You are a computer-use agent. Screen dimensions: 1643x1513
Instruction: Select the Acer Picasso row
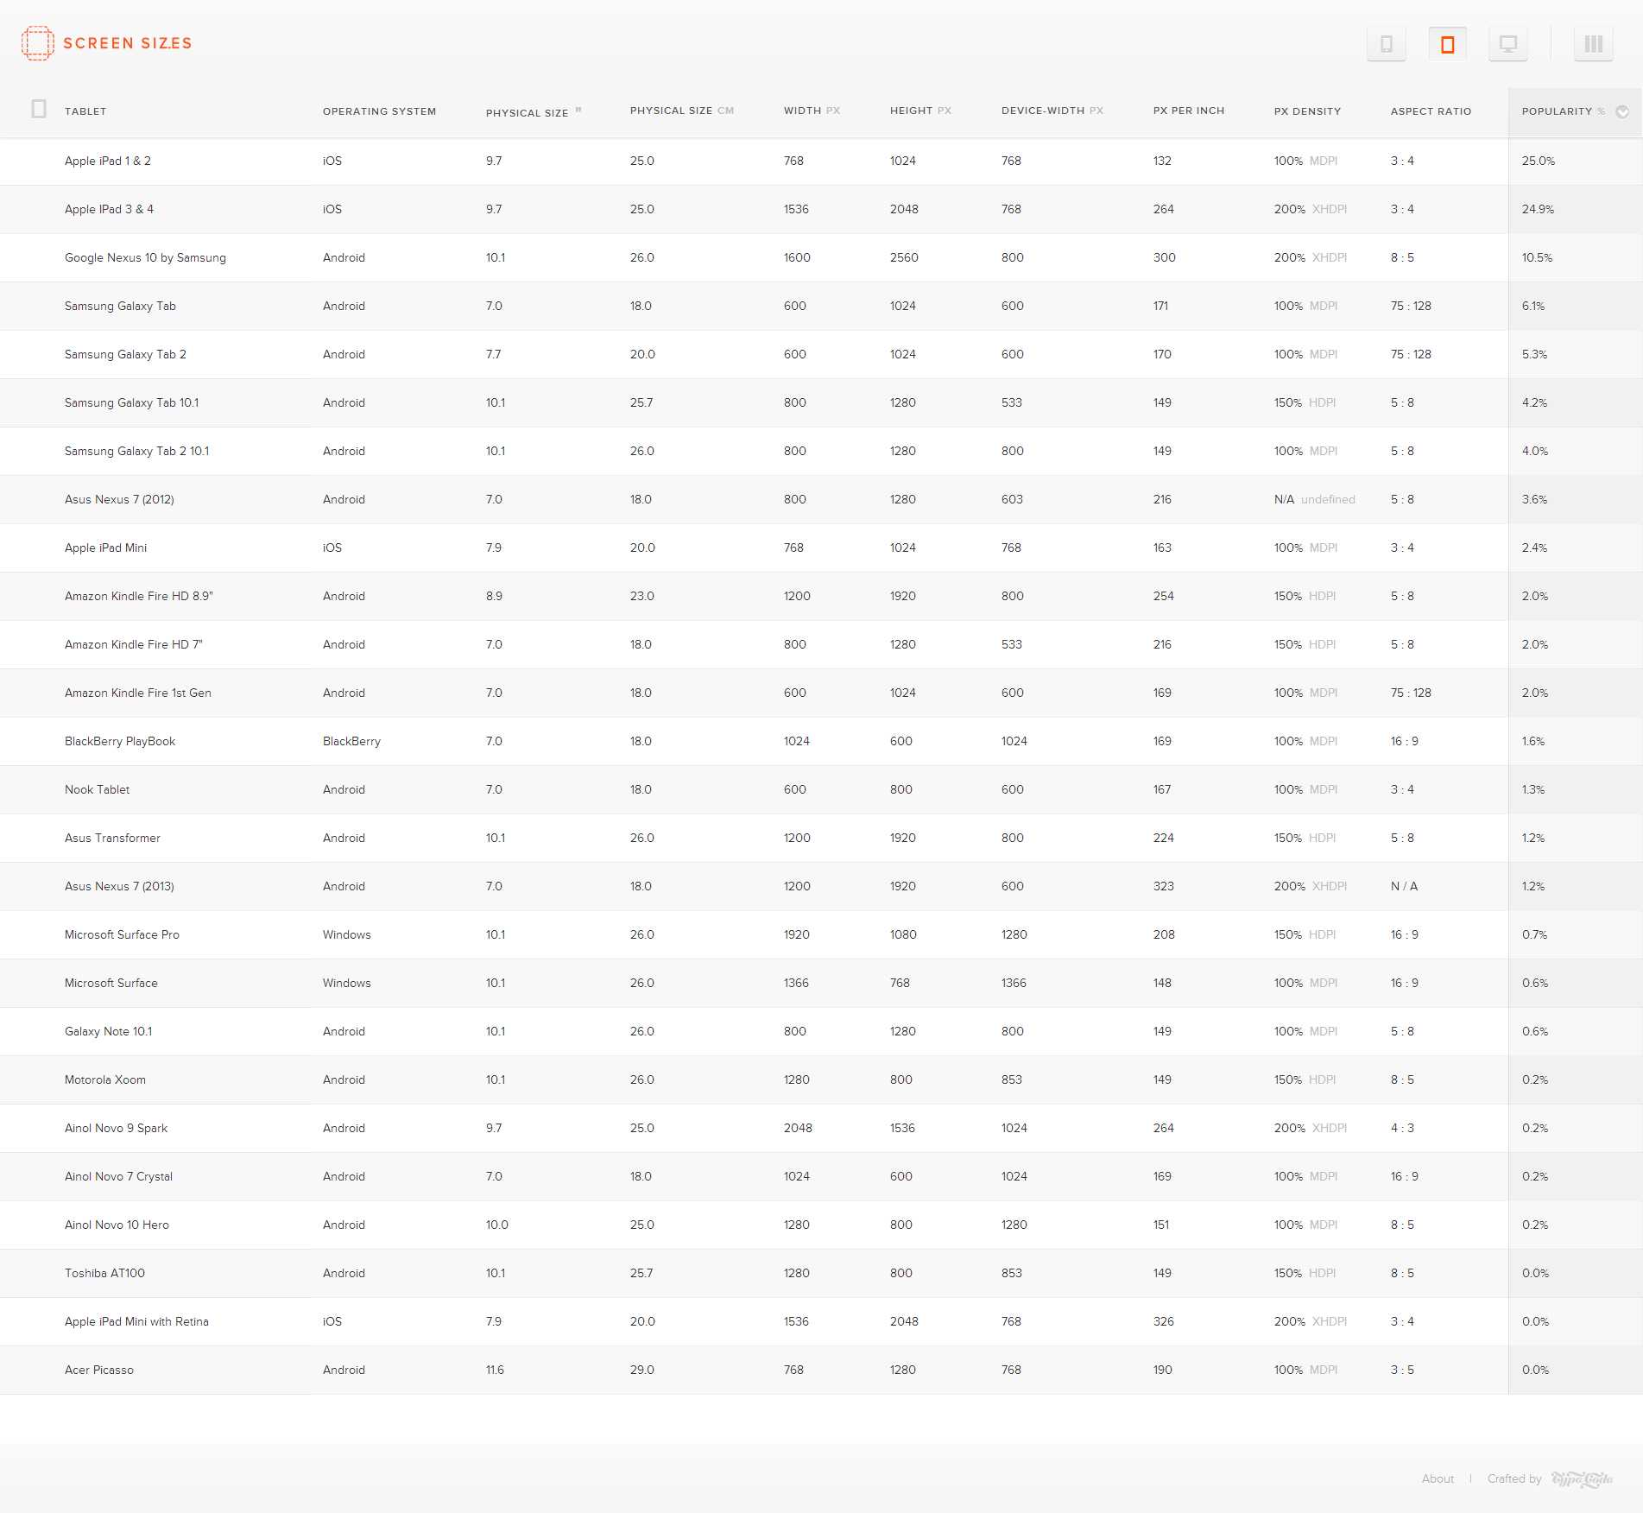point(821,1370)
